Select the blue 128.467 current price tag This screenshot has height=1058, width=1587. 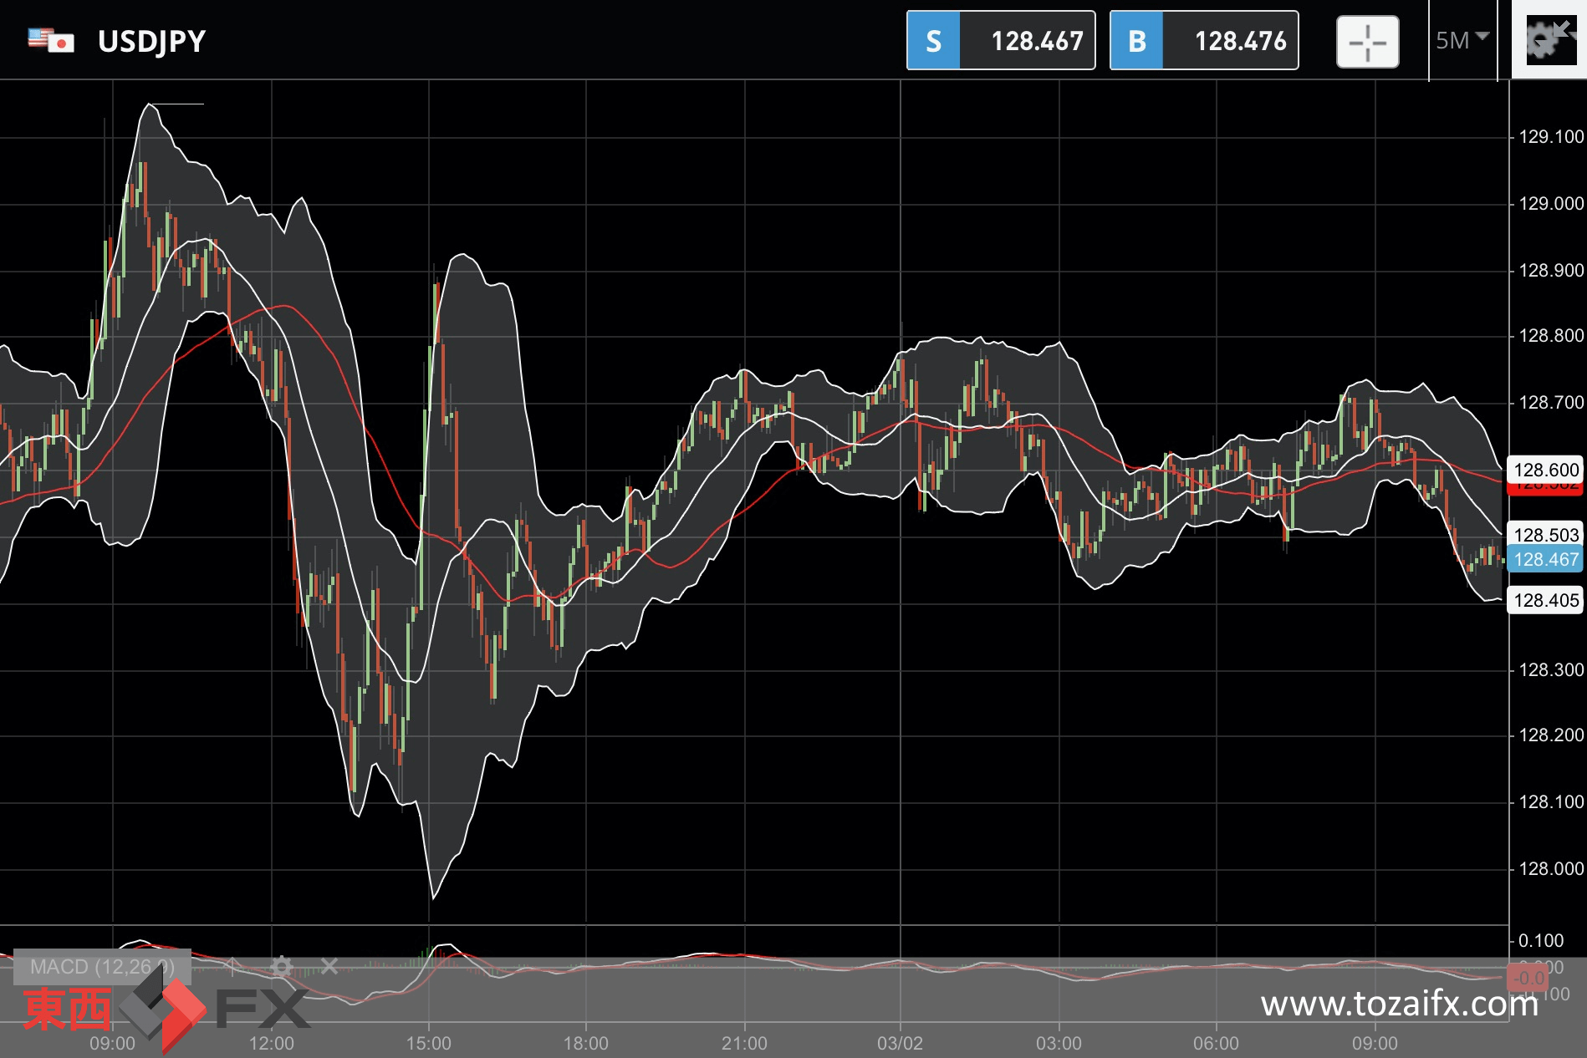point(1546,559)
